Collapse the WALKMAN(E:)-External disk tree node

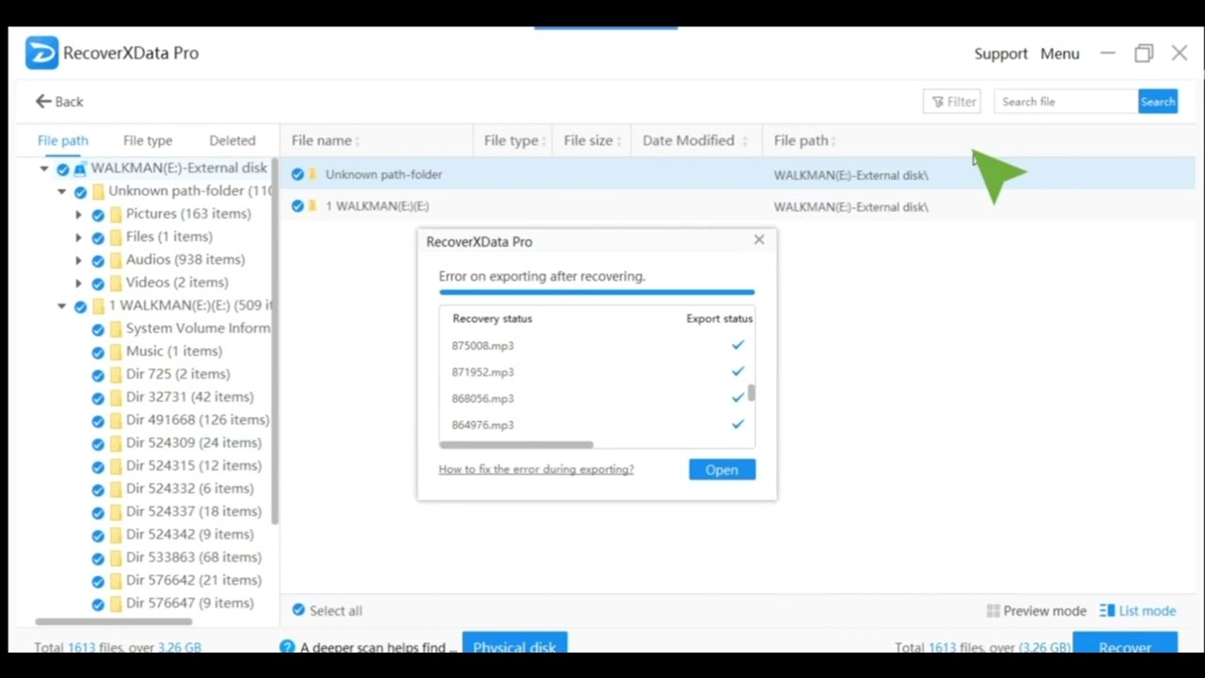click(x=44, y=169)
